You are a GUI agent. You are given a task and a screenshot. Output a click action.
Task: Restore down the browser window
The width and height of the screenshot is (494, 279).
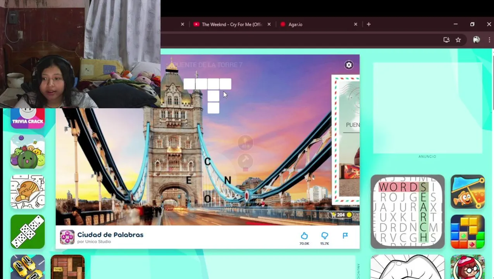(x=472, y=24)
